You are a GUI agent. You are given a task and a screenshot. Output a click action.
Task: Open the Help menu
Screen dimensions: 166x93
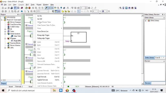pos(52,5)
